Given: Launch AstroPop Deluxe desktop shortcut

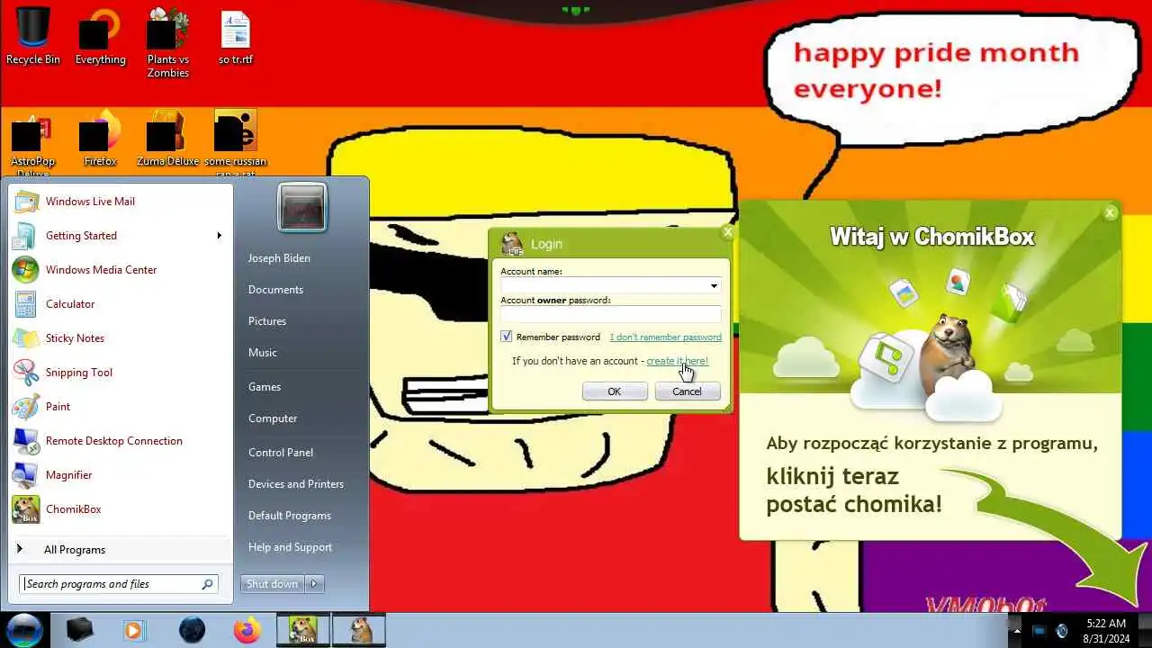Looking at the screenshot, I should [33, 144].
